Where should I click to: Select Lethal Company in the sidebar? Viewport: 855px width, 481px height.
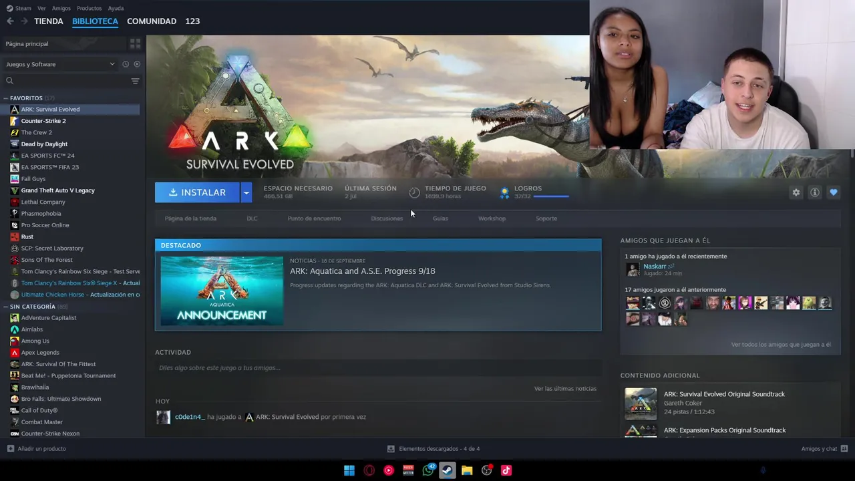(x=43, y=202)
